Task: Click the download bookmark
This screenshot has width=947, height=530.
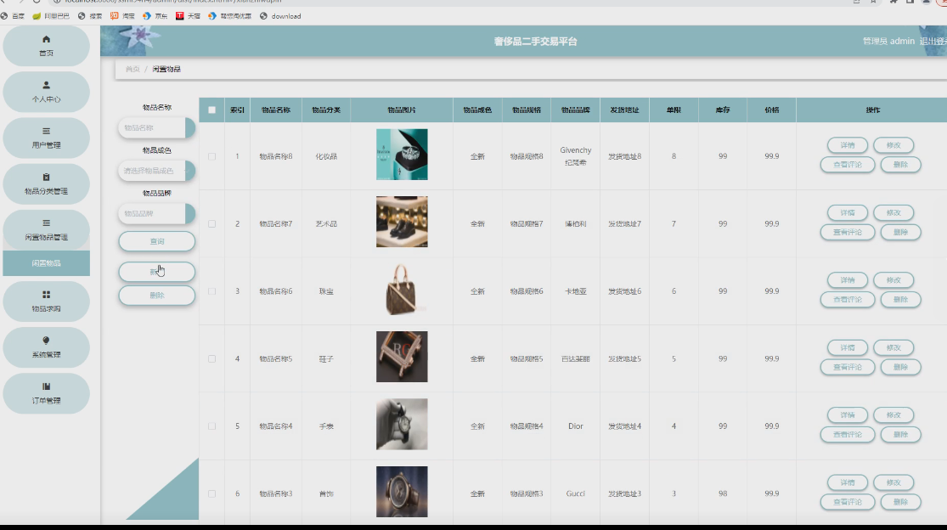Action: 281,16
